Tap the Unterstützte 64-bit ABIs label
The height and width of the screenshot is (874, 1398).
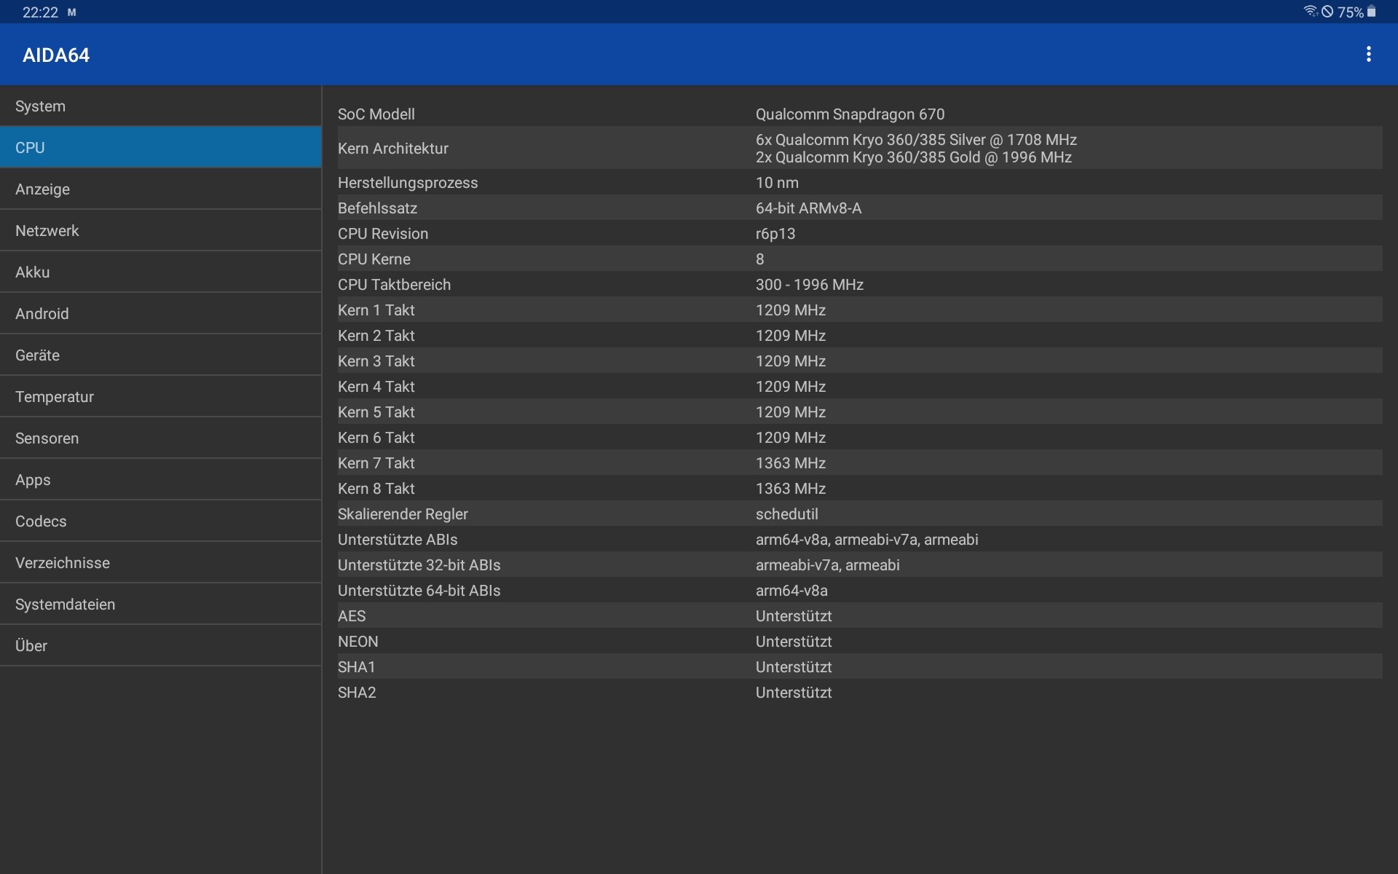click(419, 591)
